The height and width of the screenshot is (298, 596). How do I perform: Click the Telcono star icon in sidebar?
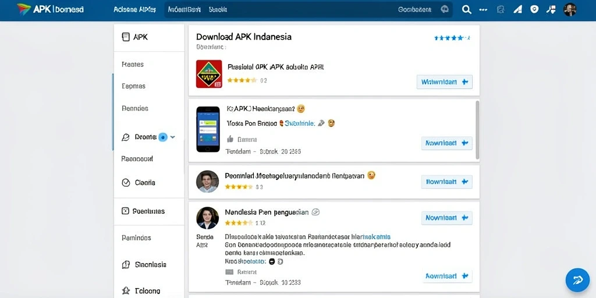(x=126, y=291)
